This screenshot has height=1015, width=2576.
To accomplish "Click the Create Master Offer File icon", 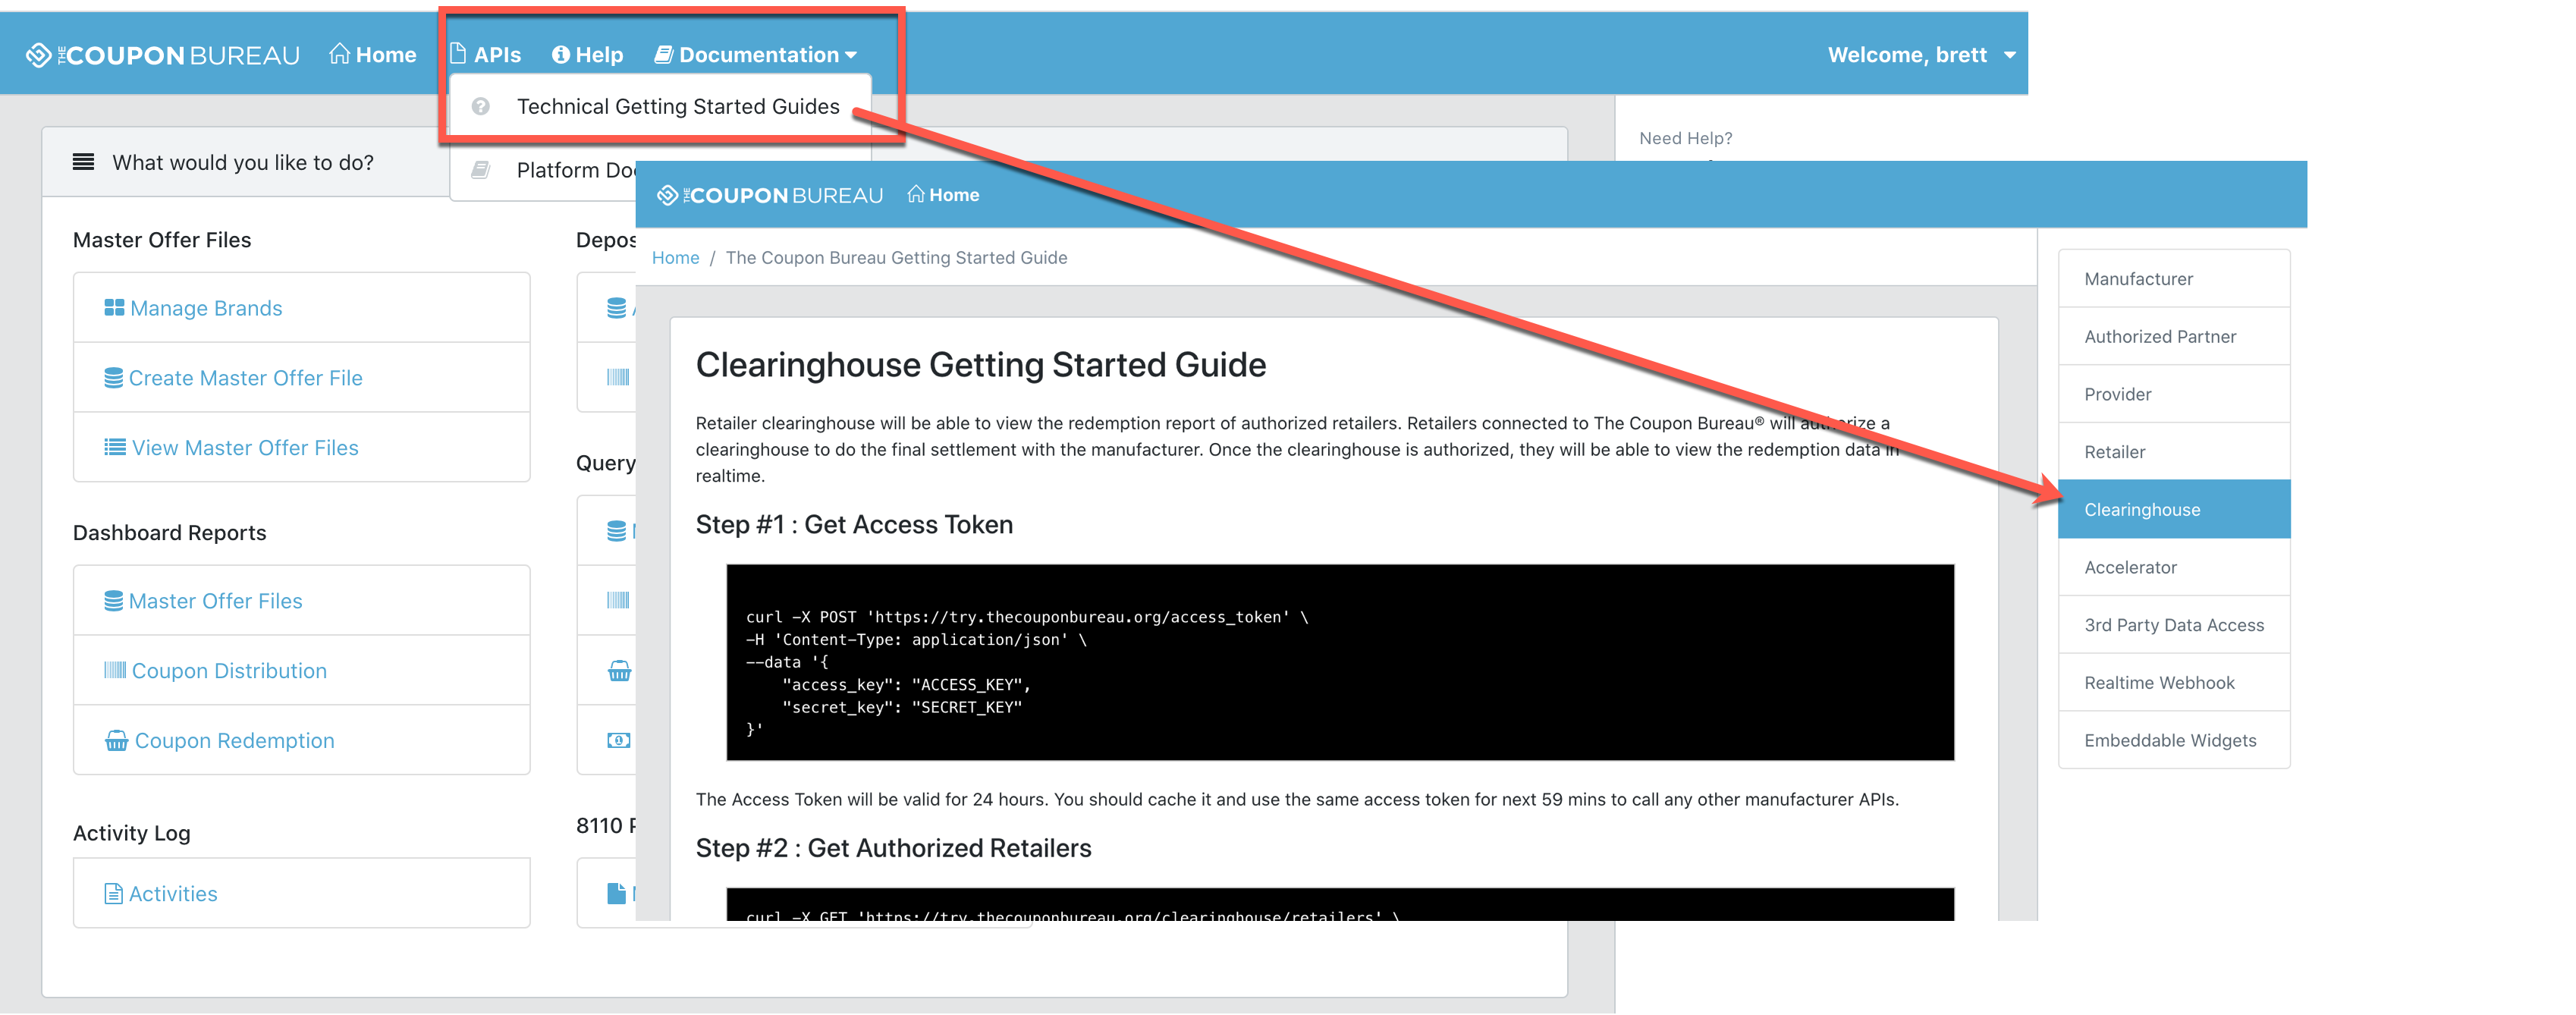I will pyautogui.click(x=110, y=376).
